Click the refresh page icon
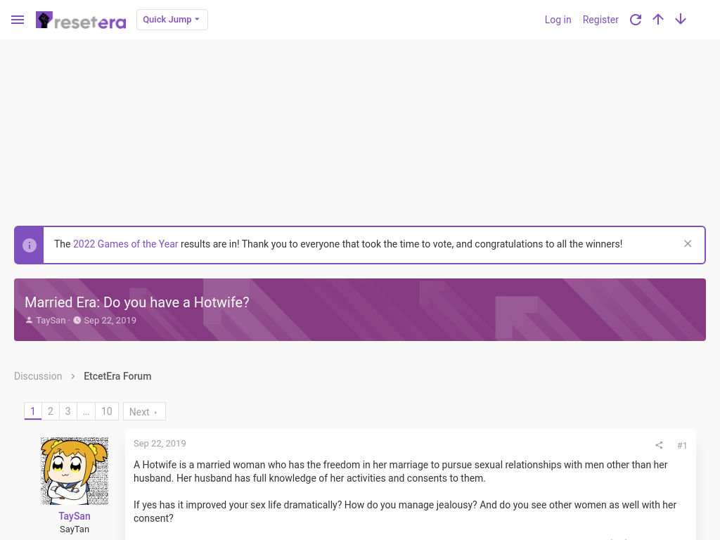720x540 pixels. [636, 20]
